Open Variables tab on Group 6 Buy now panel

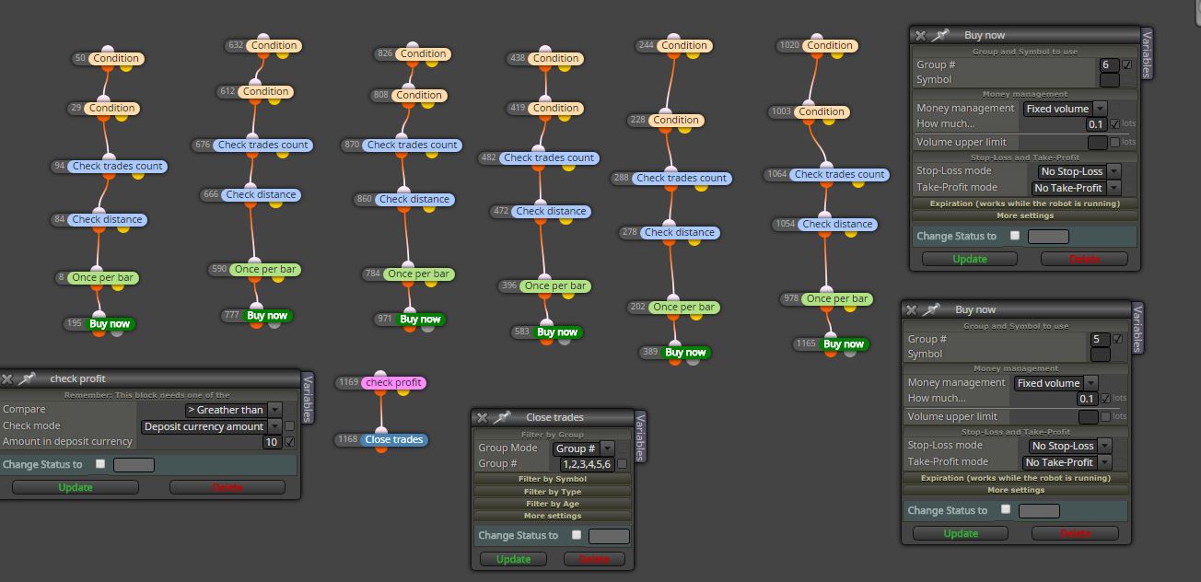tap(1147, 54)
